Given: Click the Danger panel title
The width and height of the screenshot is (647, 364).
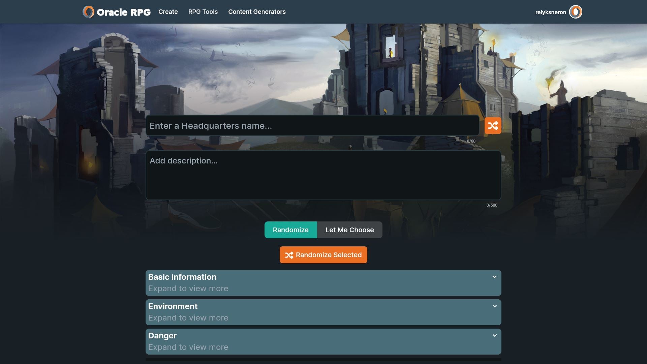Looking at the screenshot, I should click(x=162, y=335).
